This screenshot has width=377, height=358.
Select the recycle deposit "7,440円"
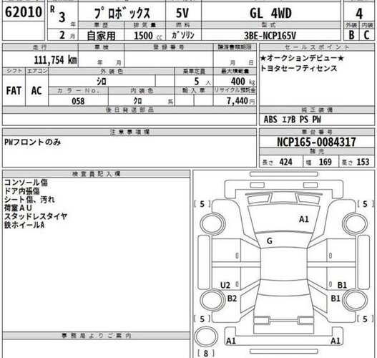click(241, 101)
